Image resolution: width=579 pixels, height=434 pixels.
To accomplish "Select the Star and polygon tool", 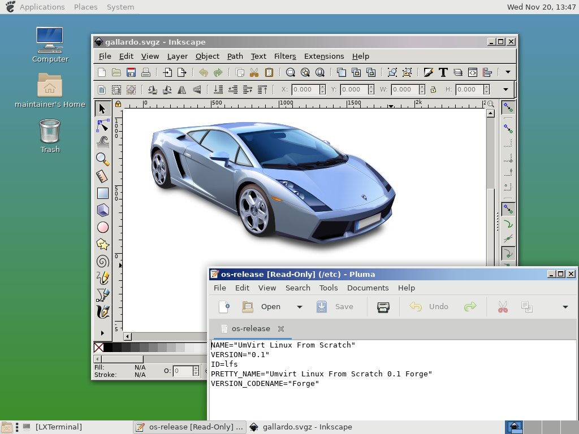I will [102, 244].
